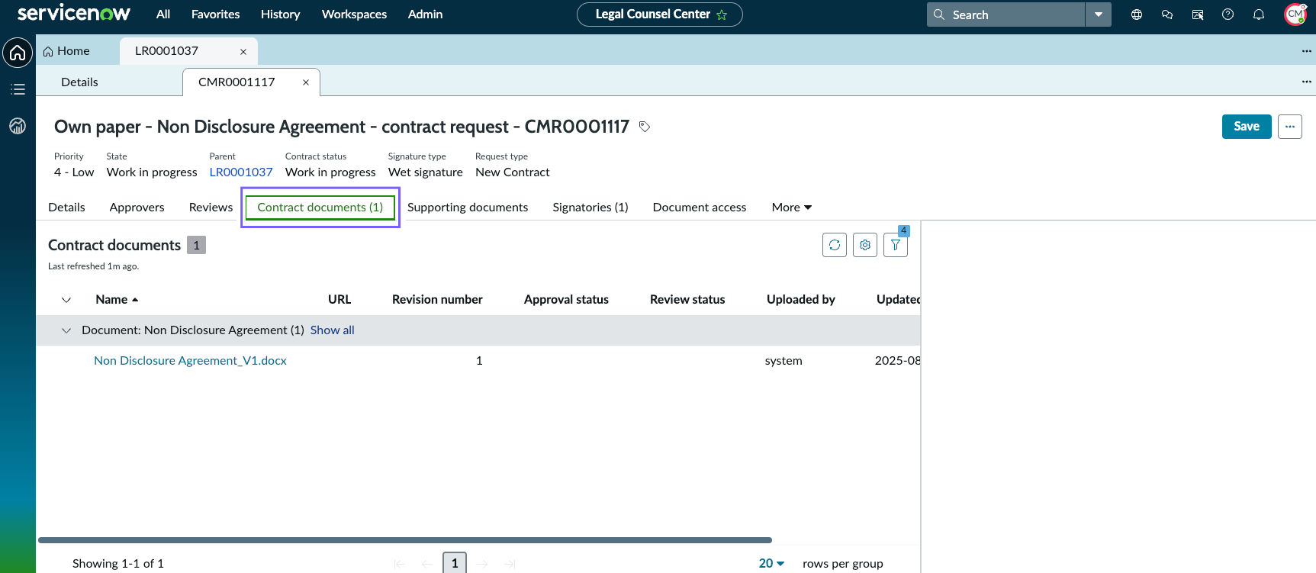Click the ServiceNow logo
This screenshot has height=573, width=1316.
(74, 14)
